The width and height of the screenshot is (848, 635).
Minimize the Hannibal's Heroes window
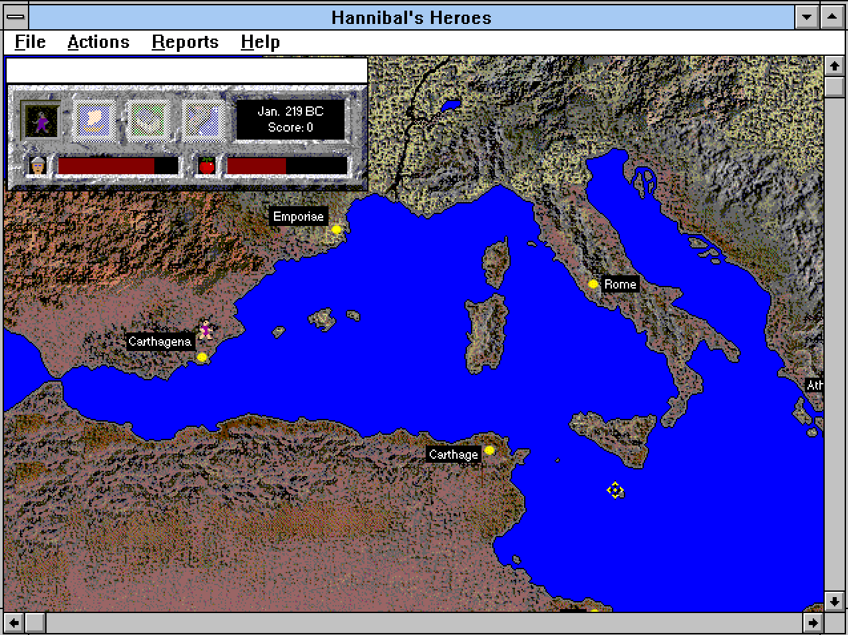coord(807,17)
